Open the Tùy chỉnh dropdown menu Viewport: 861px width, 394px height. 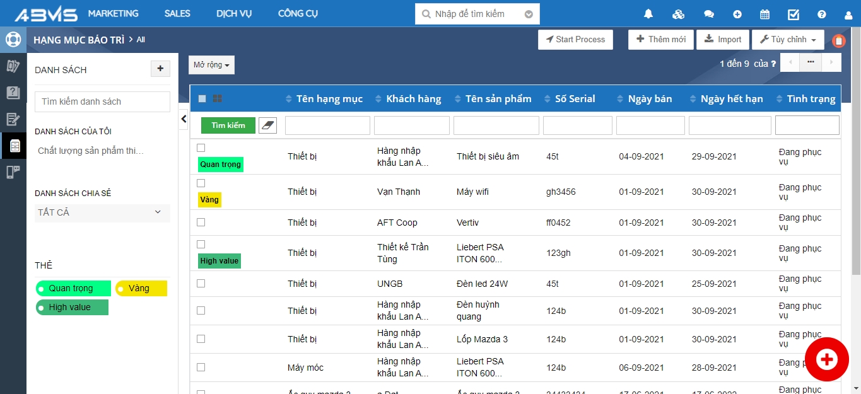click(x=787, y=40)
